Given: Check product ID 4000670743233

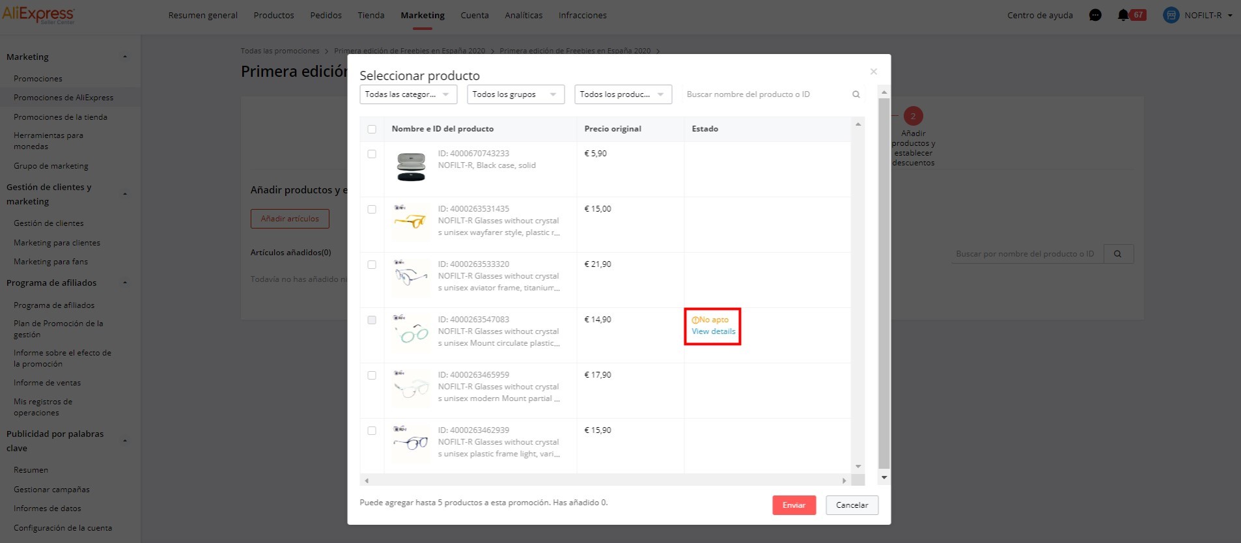Looking at the screenshot, I should (372, 154).
